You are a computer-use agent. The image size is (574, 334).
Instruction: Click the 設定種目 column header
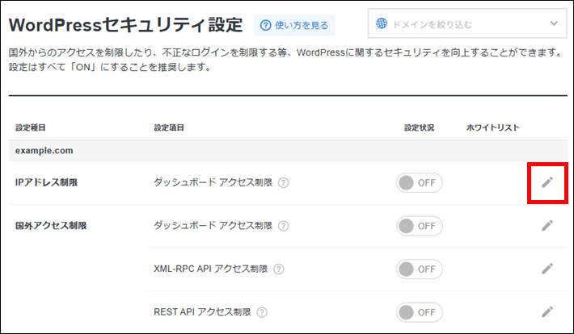click(x=31, y=127)
